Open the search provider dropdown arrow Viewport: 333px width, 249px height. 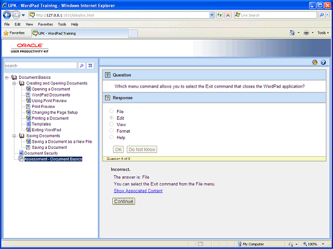[328, 15]
